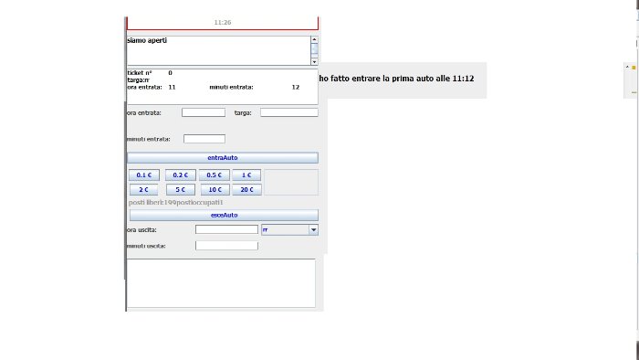This screenshot has width=639, height=360.
Task: Click the entraAuto button
Action: pos(223,158)
